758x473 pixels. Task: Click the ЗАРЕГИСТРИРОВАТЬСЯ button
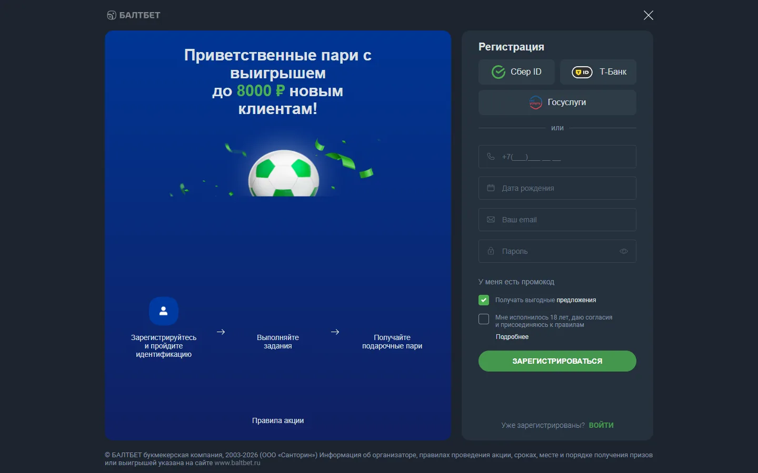point(557,361)
